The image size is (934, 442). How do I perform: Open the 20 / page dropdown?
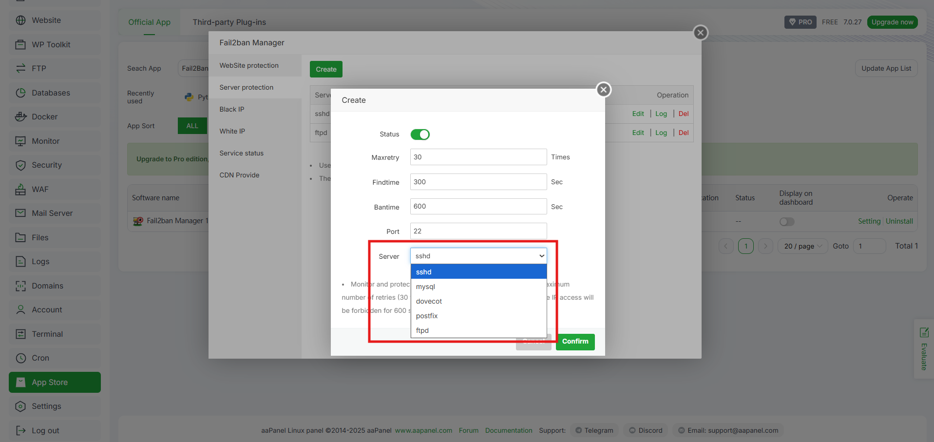pos(803,246)
